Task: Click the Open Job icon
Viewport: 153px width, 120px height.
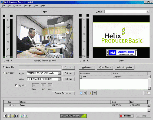Action: (x=9, y=116)
